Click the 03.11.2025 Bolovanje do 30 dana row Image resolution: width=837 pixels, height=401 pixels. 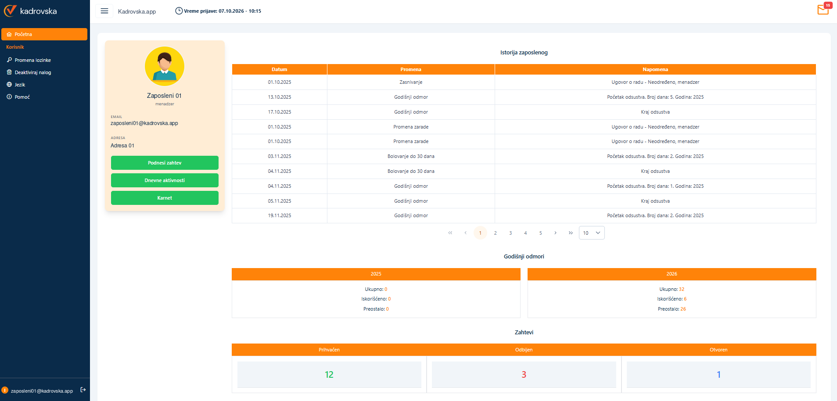pyautogui.click(x=524, y=156)
